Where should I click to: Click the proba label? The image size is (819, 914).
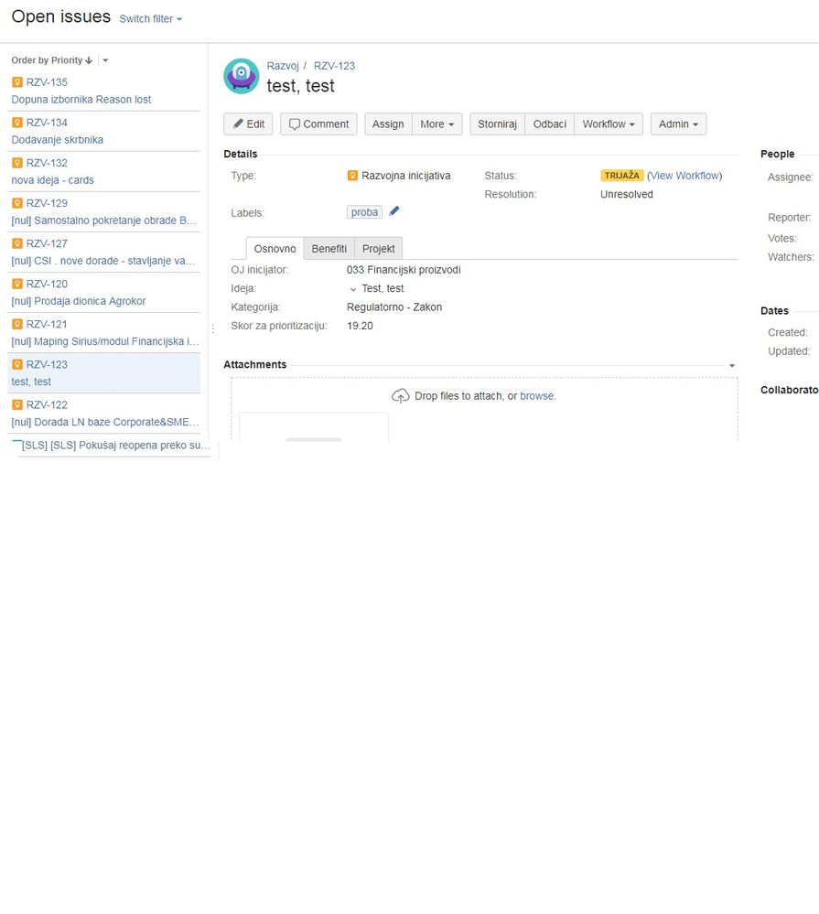[364, 212]
